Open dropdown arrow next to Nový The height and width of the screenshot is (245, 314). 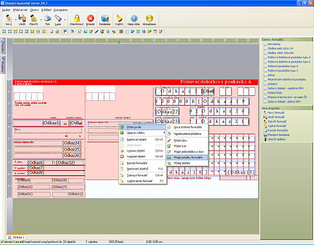(x=16, y=20)
